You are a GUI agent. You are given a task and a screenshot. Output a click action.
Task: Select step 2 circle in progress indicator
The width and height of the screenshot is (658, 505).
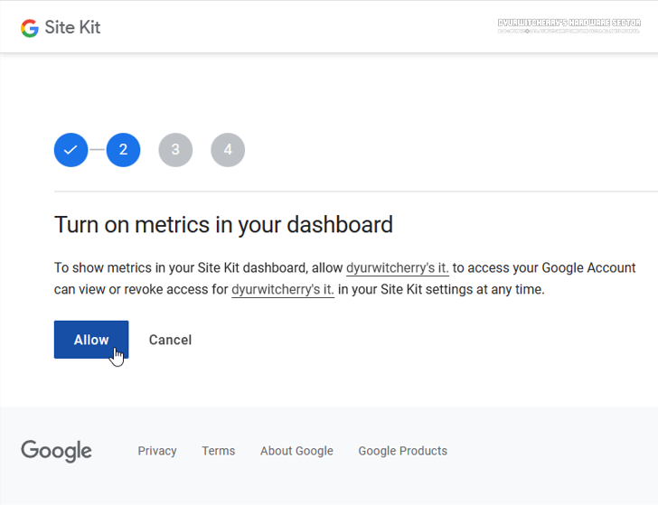tap(123, 150)
